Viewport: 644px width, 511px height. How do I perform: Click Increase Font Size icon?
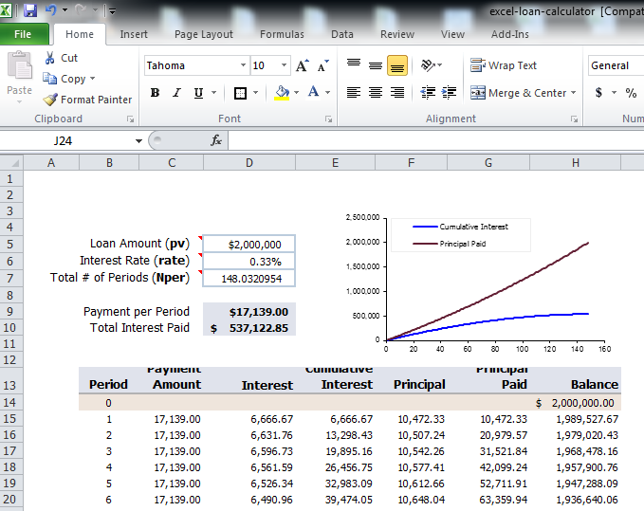[303, 65]
